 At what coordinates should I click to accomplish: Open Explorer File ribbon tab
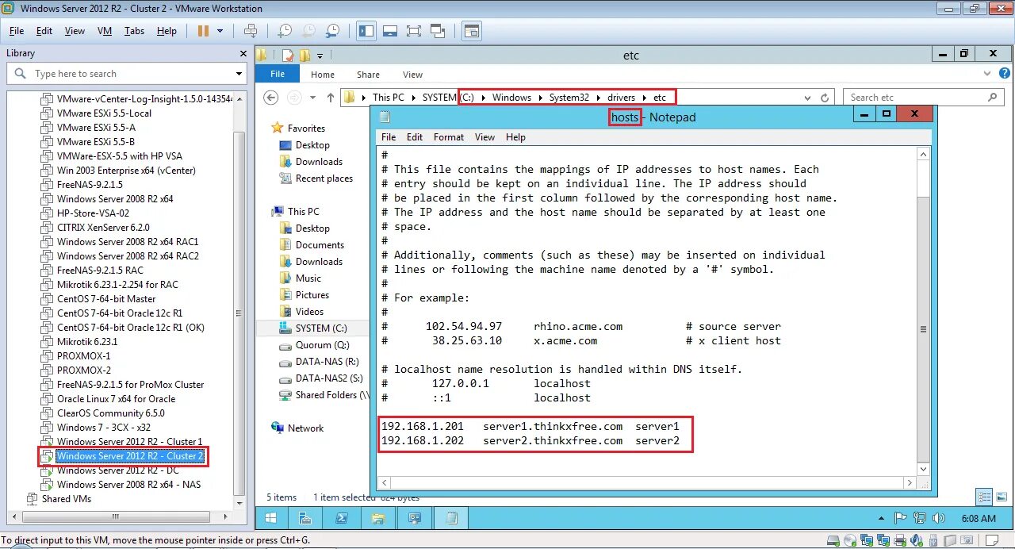tap(278, 74)
